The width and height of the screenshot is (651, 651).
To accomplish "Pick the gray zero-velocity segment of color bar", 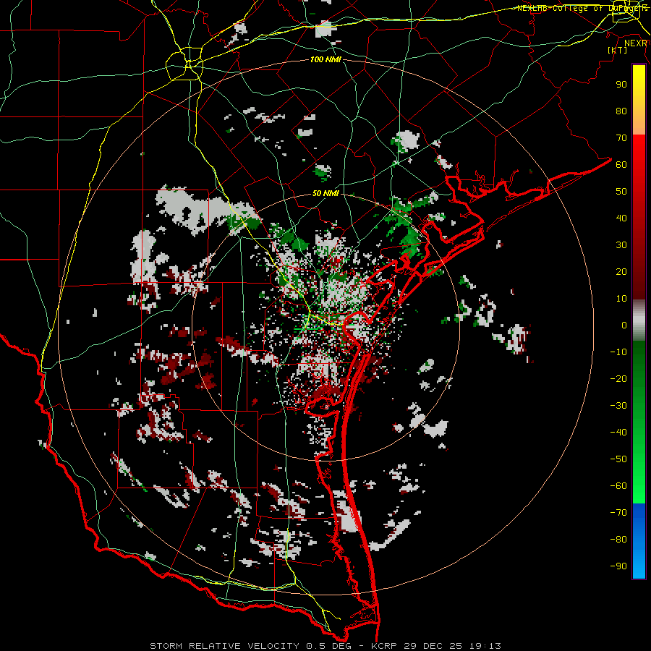I will (x=639, y=320).
